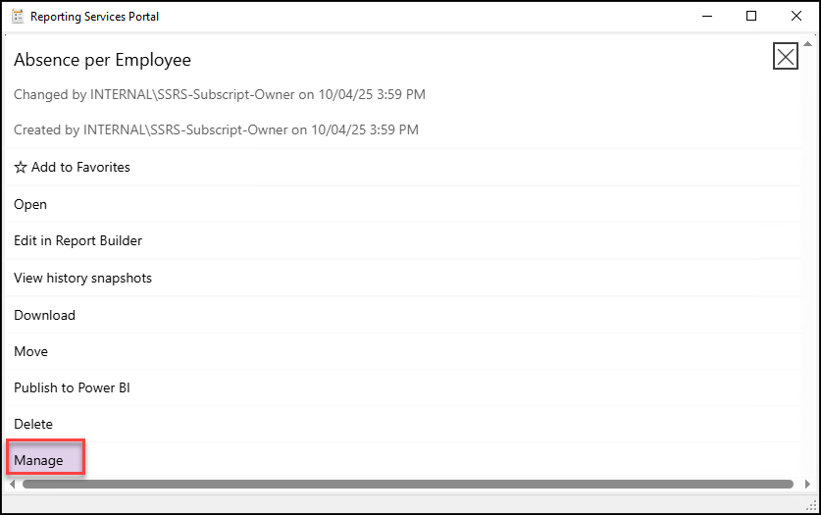Click the Reporting Services Portal title bar icon
Viewport: 821px width, 515px height.
(x=17, y=17)
